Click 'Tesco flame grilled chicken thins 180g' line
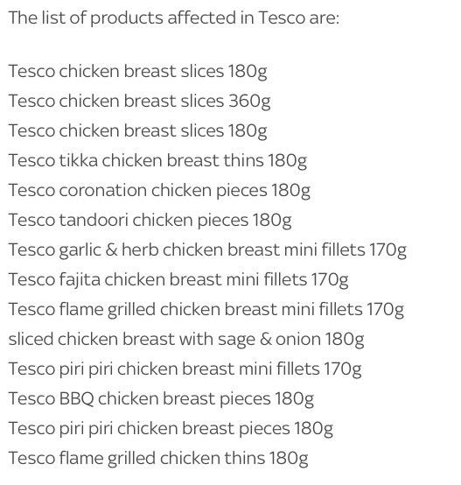 click(158, 458)
